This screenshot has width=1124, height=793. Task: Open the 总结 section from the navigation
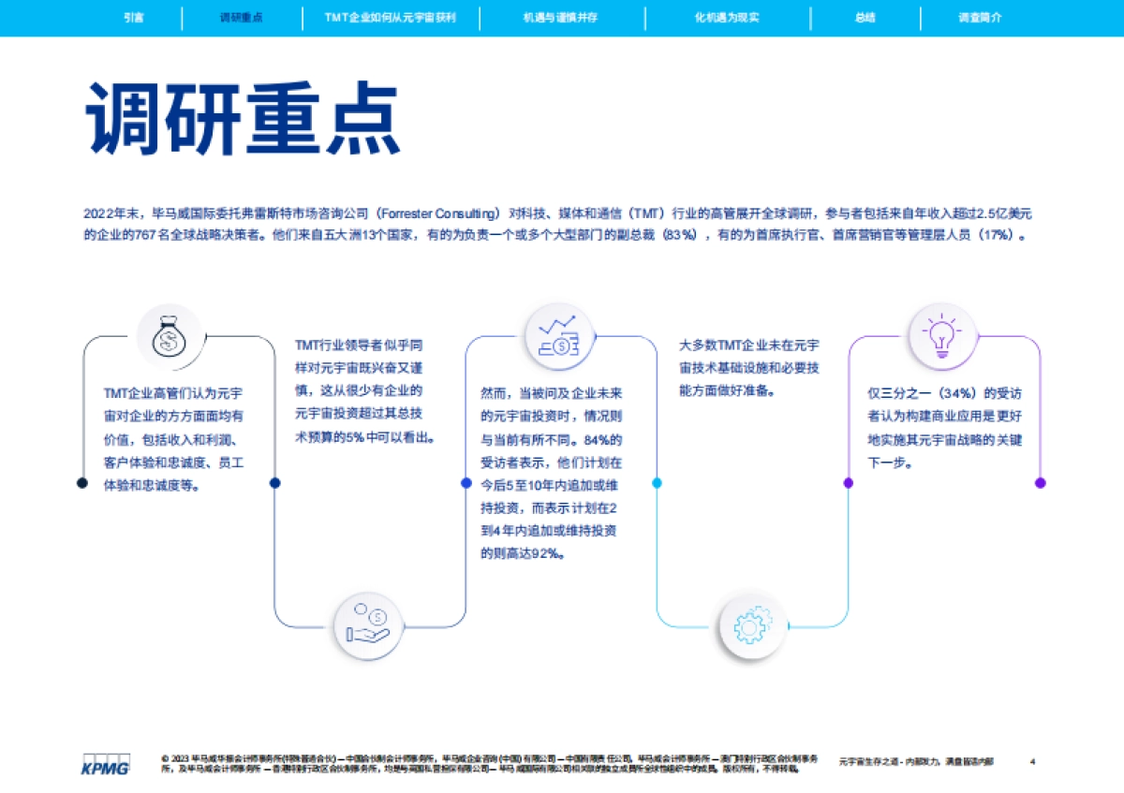(863, 16)
